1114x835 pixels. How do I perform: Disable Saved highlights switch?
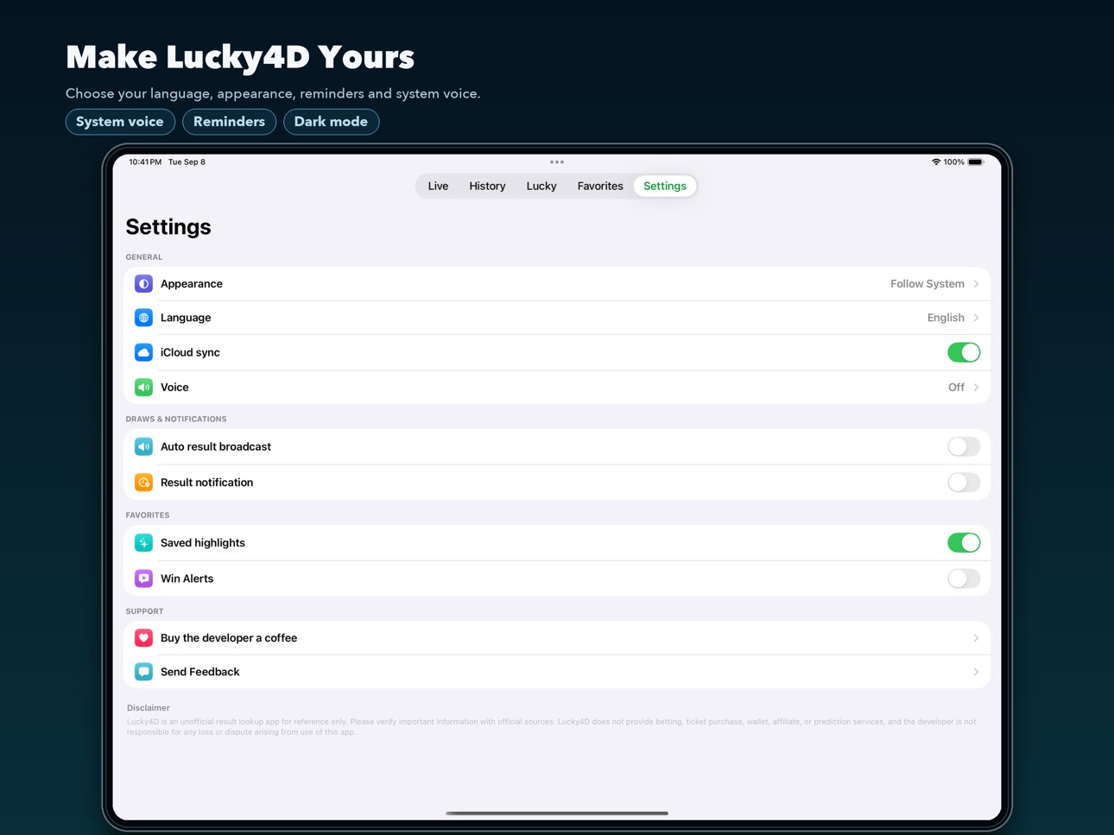point(964,543)
